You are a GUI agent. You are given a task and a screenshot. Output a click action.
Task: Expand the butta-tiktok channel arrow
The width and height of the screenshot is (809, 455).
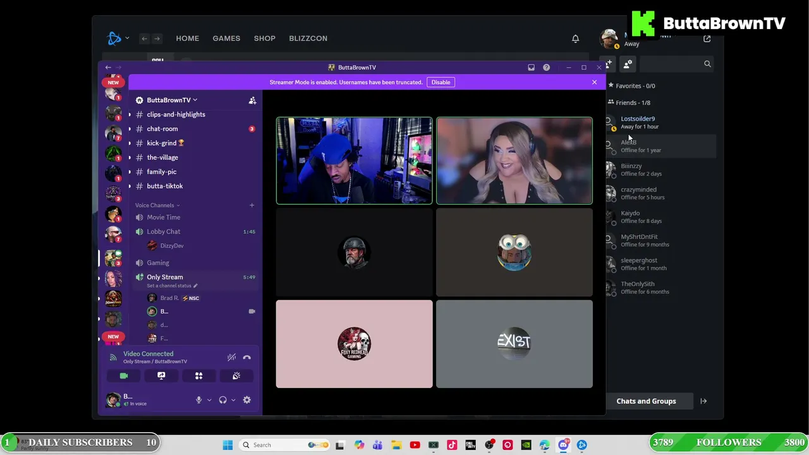pyautogui.click(x=130, y=186)
